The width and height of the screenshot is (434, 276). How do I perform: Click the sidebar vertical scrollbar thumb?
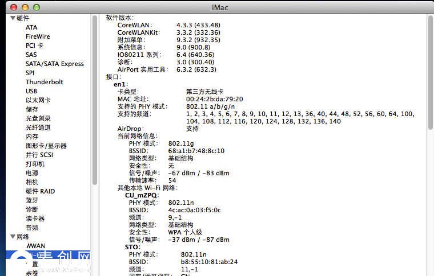(x=95, y=100)
